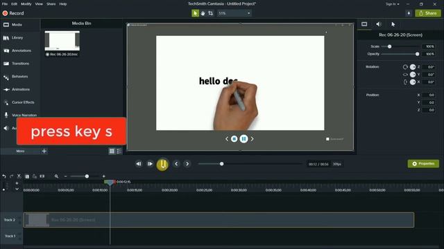Adjust the Opacity slider
Screen dimensions: 444x249
417,54
